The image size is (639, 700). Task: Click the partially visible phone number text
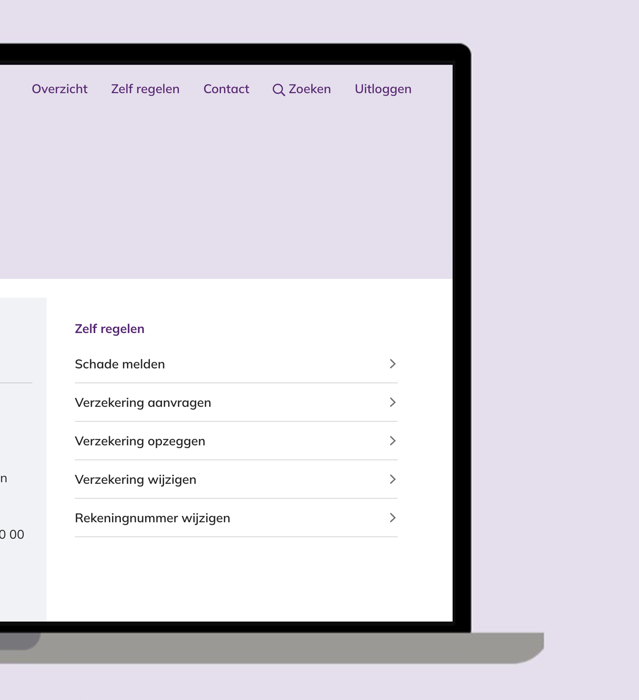(x=12, y=534)
